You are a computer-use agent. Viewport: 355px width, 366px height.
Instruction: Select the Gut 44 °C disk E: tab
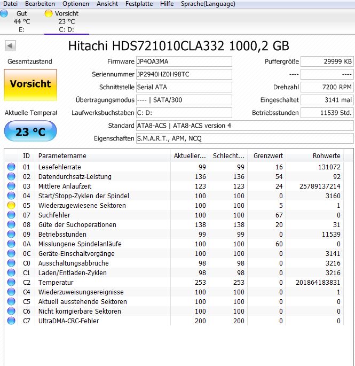[x=22, y=21]
